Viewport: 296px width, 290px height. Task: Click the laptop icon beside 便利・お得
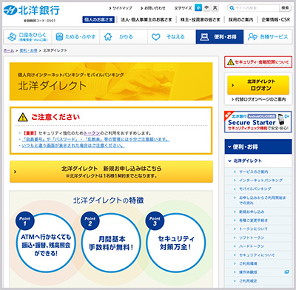tap(204, 37)
